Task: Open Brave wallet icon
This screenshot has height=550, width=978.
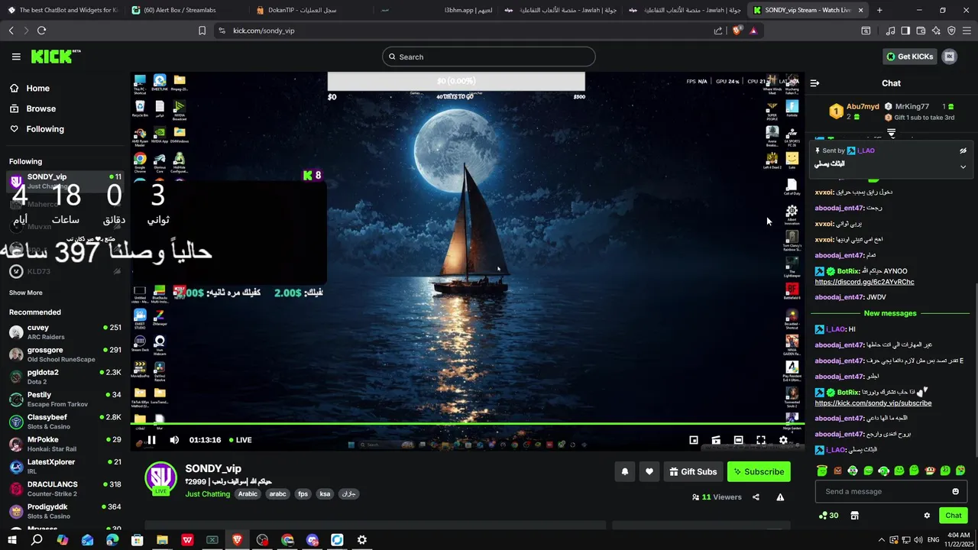Action: click(x=921, y=31)
